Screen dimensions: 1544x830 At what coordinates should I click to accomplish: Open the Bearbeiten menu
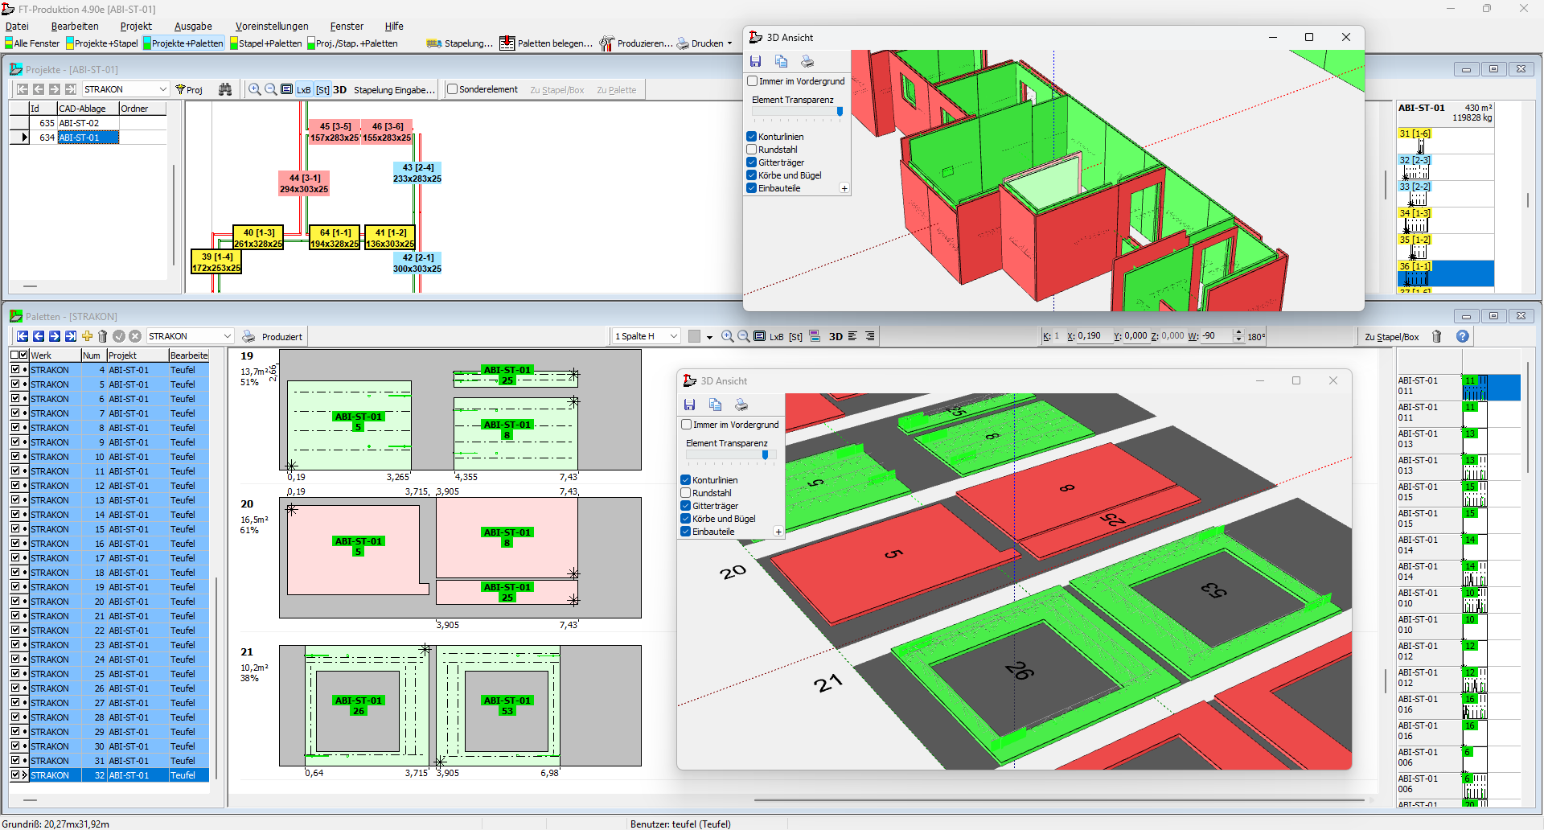click(75, 27)
